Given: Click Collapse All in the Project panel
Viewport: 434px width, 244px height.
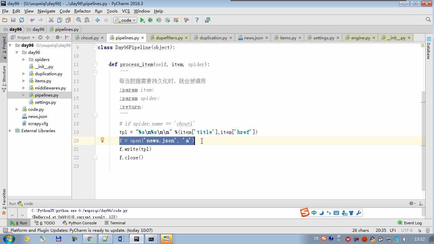Looking at the screenshot, I should (x=47, y=38).
